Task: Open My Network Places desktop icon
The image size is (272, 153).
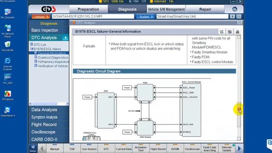Action: 8,31
